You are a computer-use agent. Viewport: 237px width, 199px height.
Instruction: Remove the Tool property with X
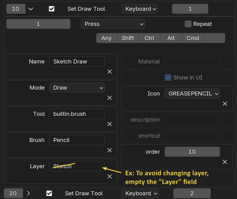click(x=109, y=124)
